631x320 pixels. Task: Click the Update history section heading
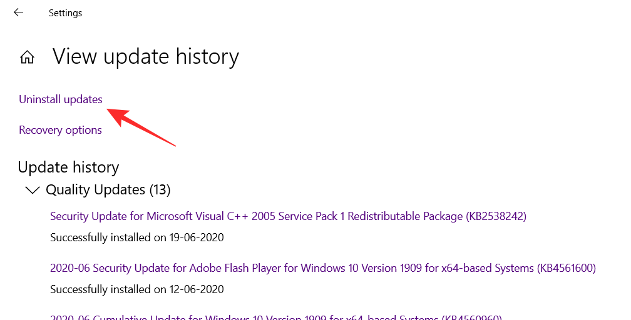[x=68, y=167]
